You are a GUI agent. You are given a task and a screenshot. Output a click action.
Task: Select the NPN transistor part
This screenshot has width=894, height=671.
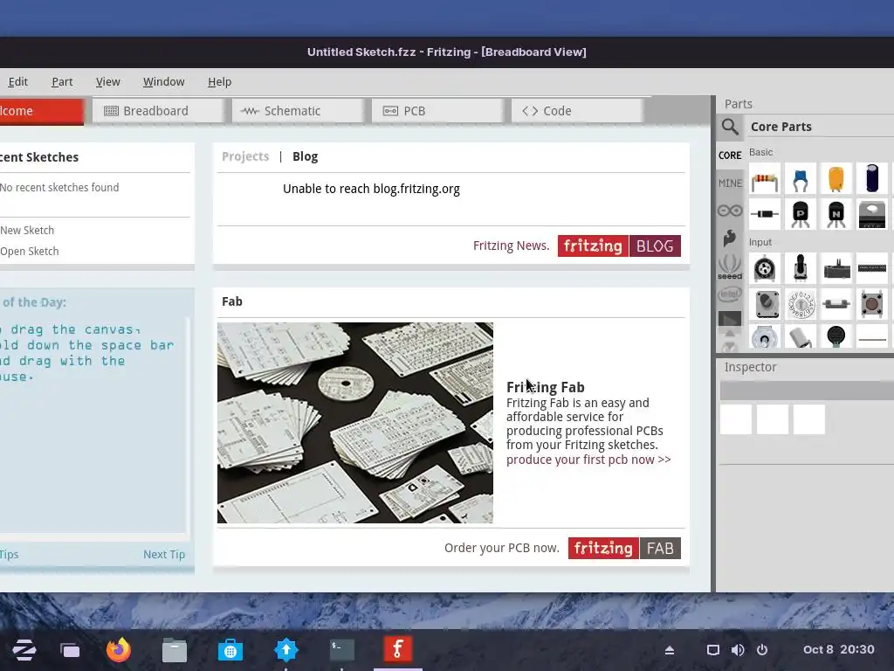[836, 214]
